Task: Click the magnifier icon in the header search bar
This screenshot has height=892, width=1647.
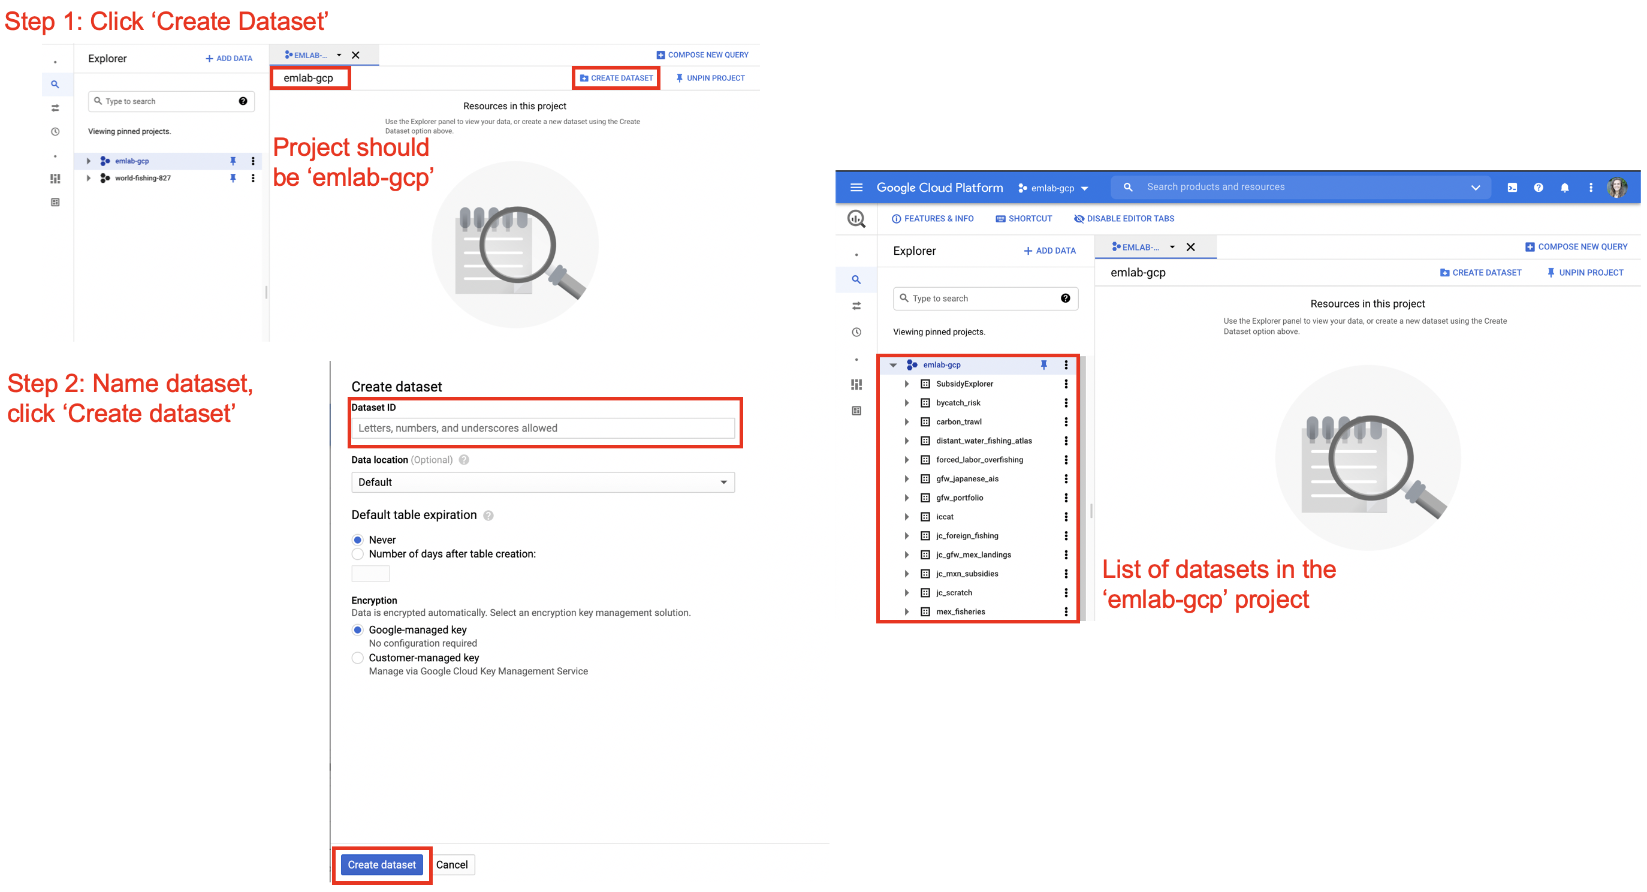Action: (x=1128, y=186)
